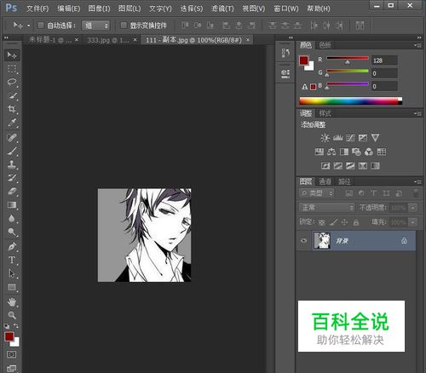Open the Move tool preset picker arrow
This screenshot has width=426, height=373.
pos(29,26)
